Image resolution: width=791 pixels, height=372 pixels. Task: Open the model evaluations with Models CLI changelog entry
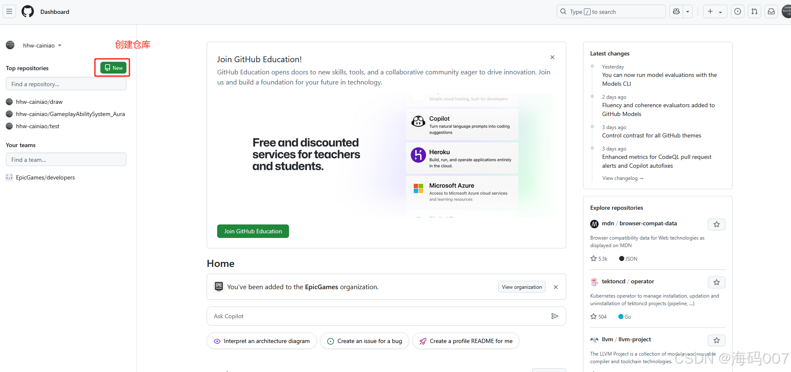pos(659,79)
